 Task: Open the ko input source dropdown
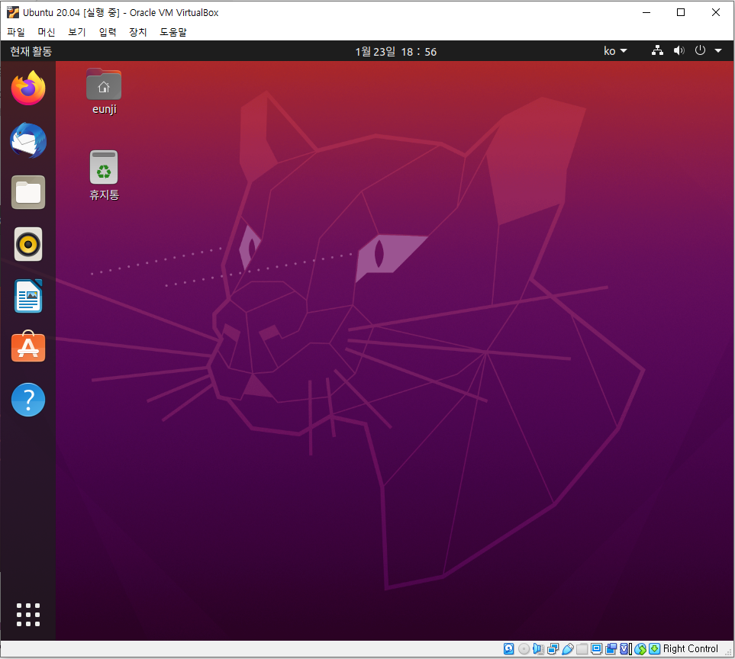coord(615,50)
